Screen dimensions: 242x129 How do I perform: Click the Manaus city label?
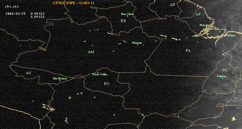(x=137, y=43)
